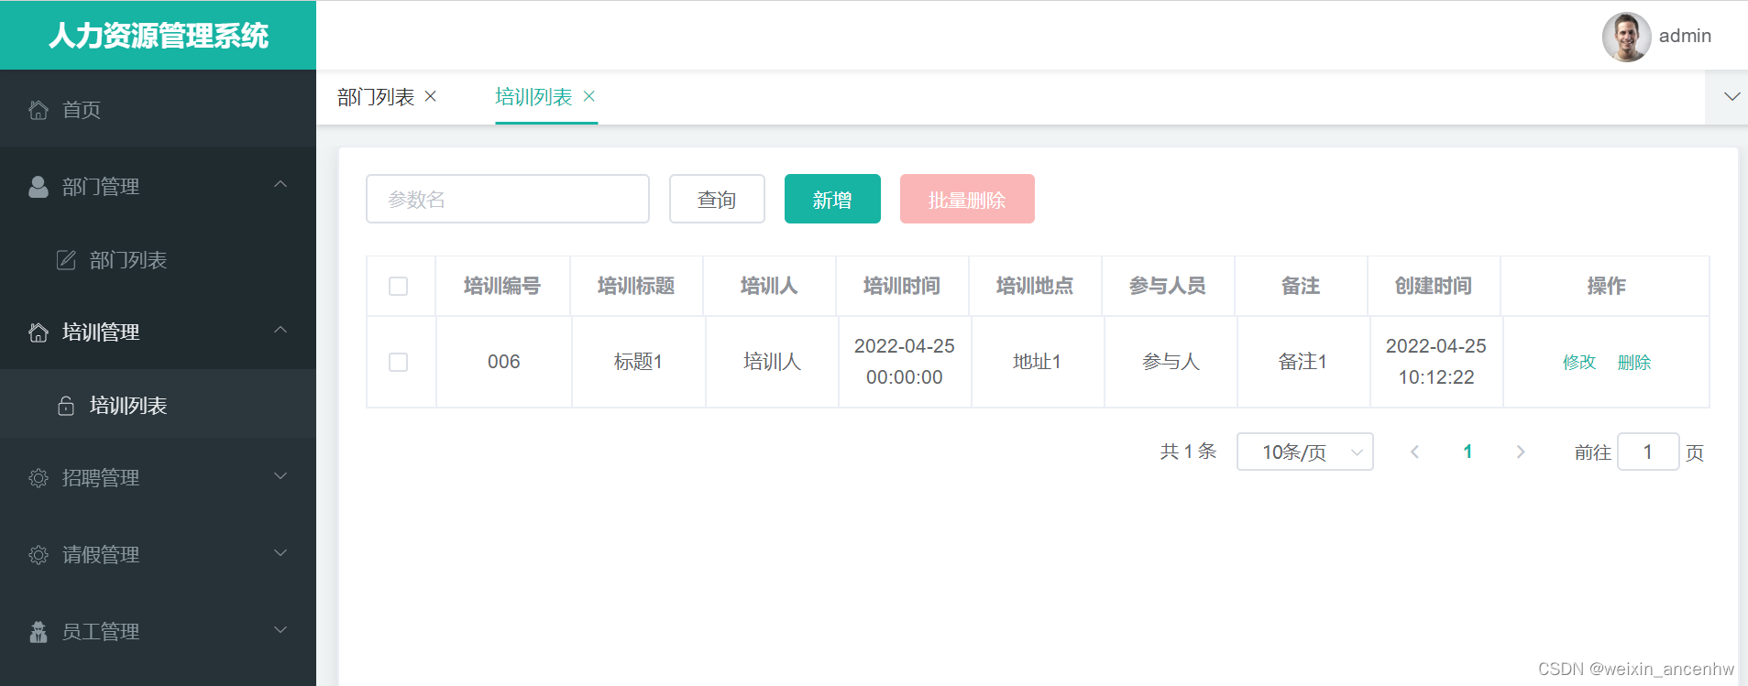Click the 参与人 cell
1748x686 pixels.
tap(1171, 362)
